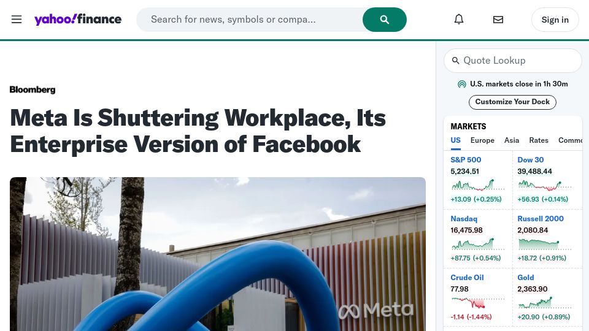Open the Gold quote link

pyautogui.click(x=526, y=278)
